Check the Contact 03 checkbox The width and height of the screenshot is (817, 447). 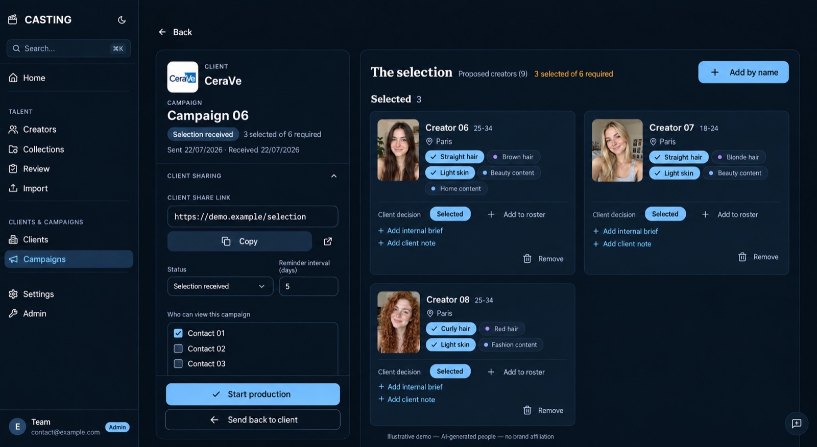point(178,364)
